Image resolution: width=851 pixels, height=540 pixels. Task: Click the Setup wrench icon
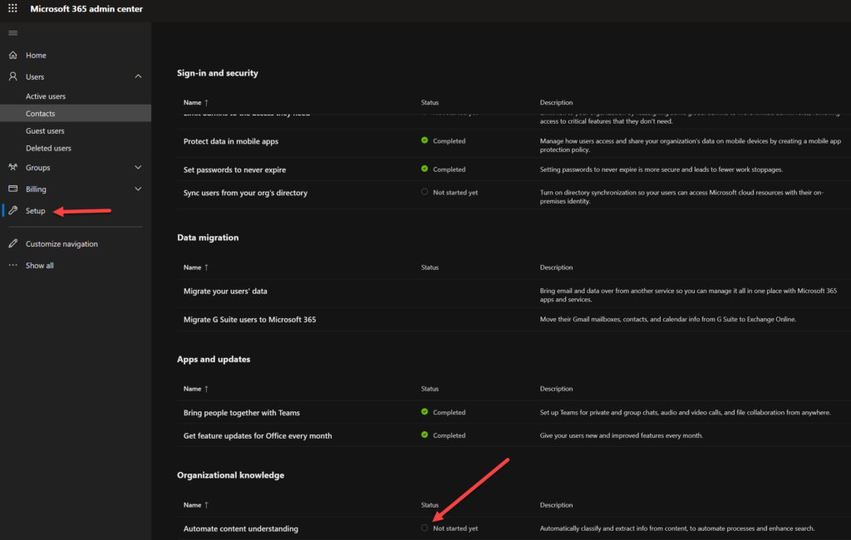click(x=13, y=210)
